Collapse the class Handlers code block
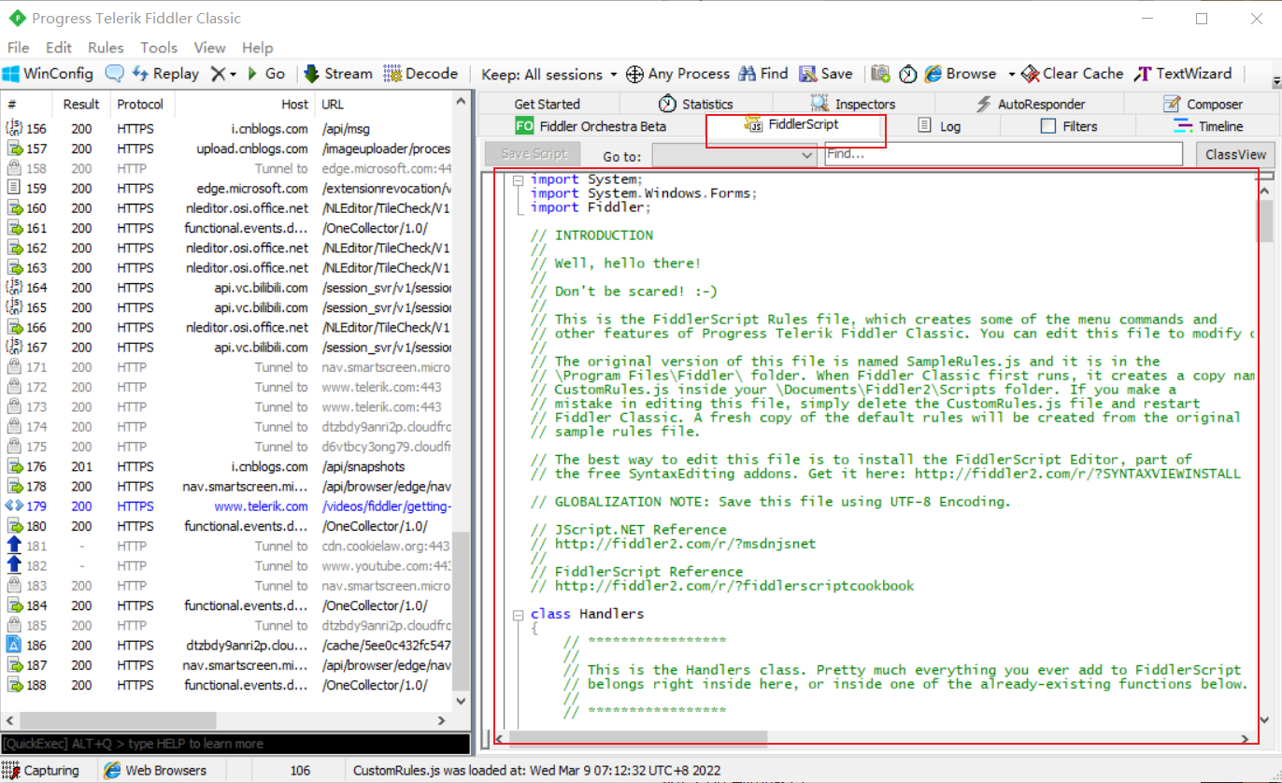Viewport: 1282px width, 783px height. tap(518, 615)
